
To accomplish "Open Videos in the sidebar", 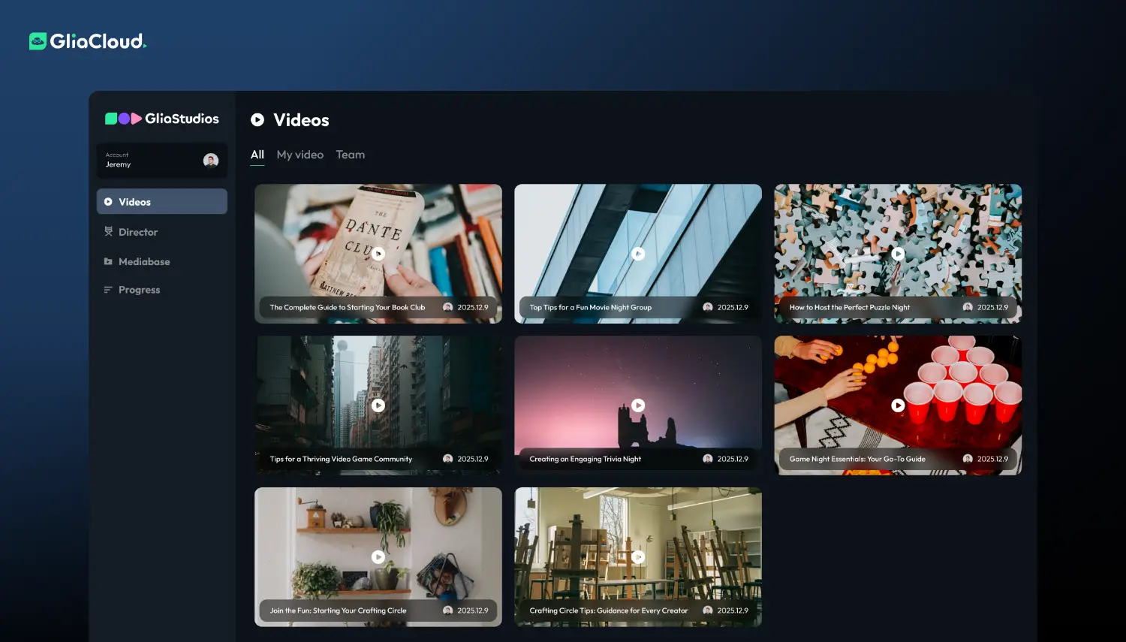I will pyautogui.click(x=162, y=202).
